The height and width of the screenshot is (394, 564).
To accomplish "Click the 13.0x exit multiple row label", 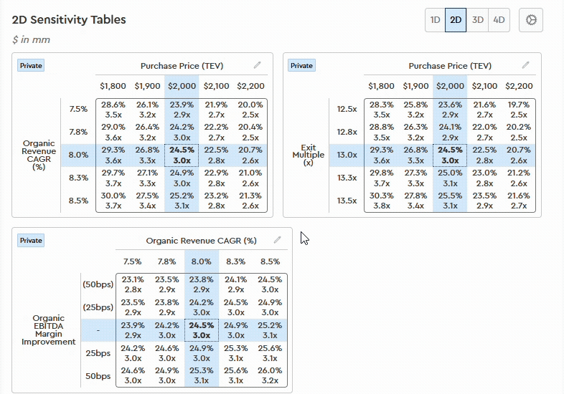I will tap(347, 155).
